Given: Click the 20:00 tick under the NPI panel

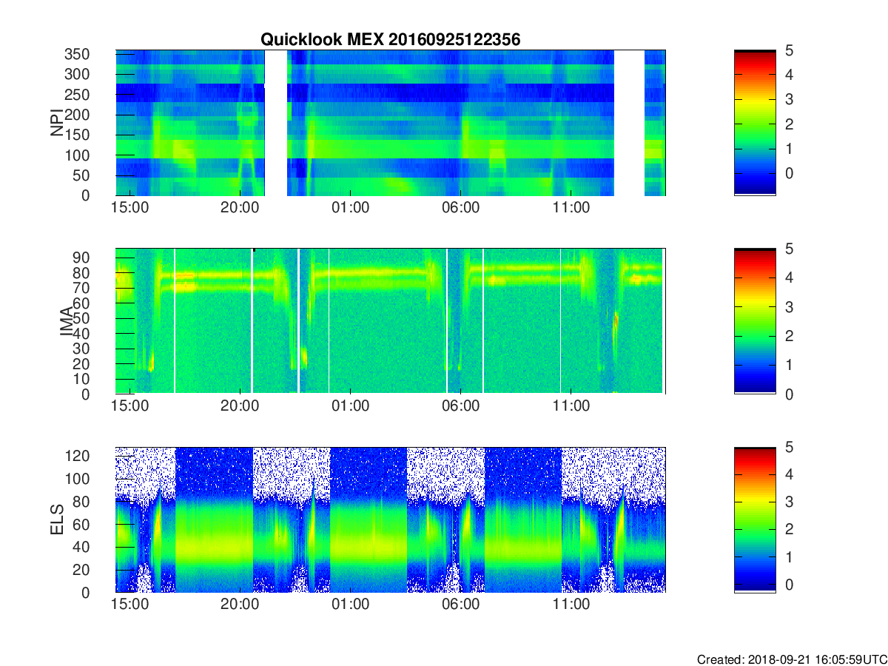Looking at the screenshot, I should 240,208.
